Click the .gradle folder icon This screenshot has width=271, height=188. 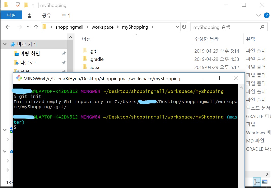pyautogui.click(x=85, y=59)
